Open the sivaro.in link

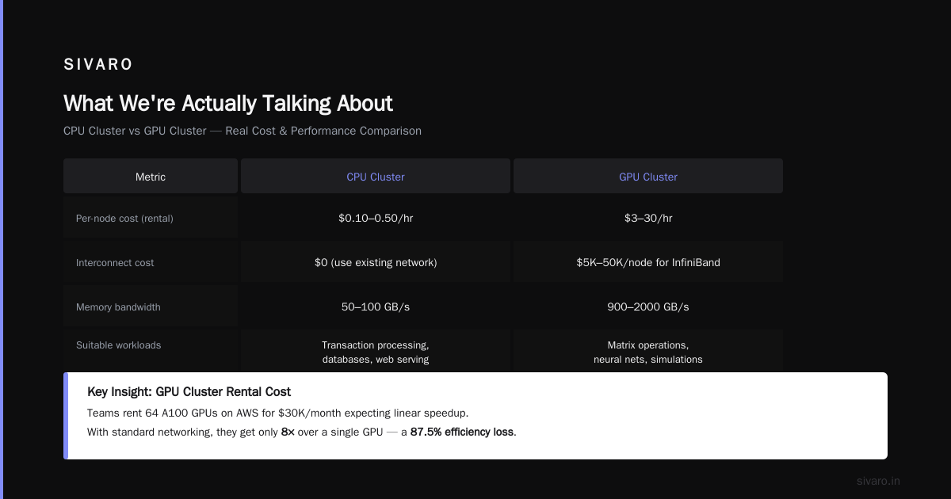[x=878, y=481]
